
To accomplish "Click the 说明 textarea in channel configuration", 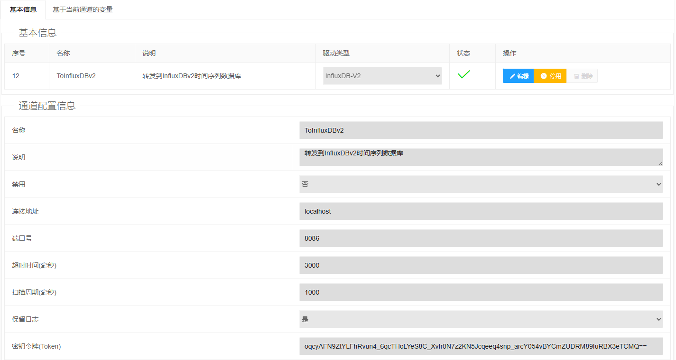I will (x=481, y=157).
